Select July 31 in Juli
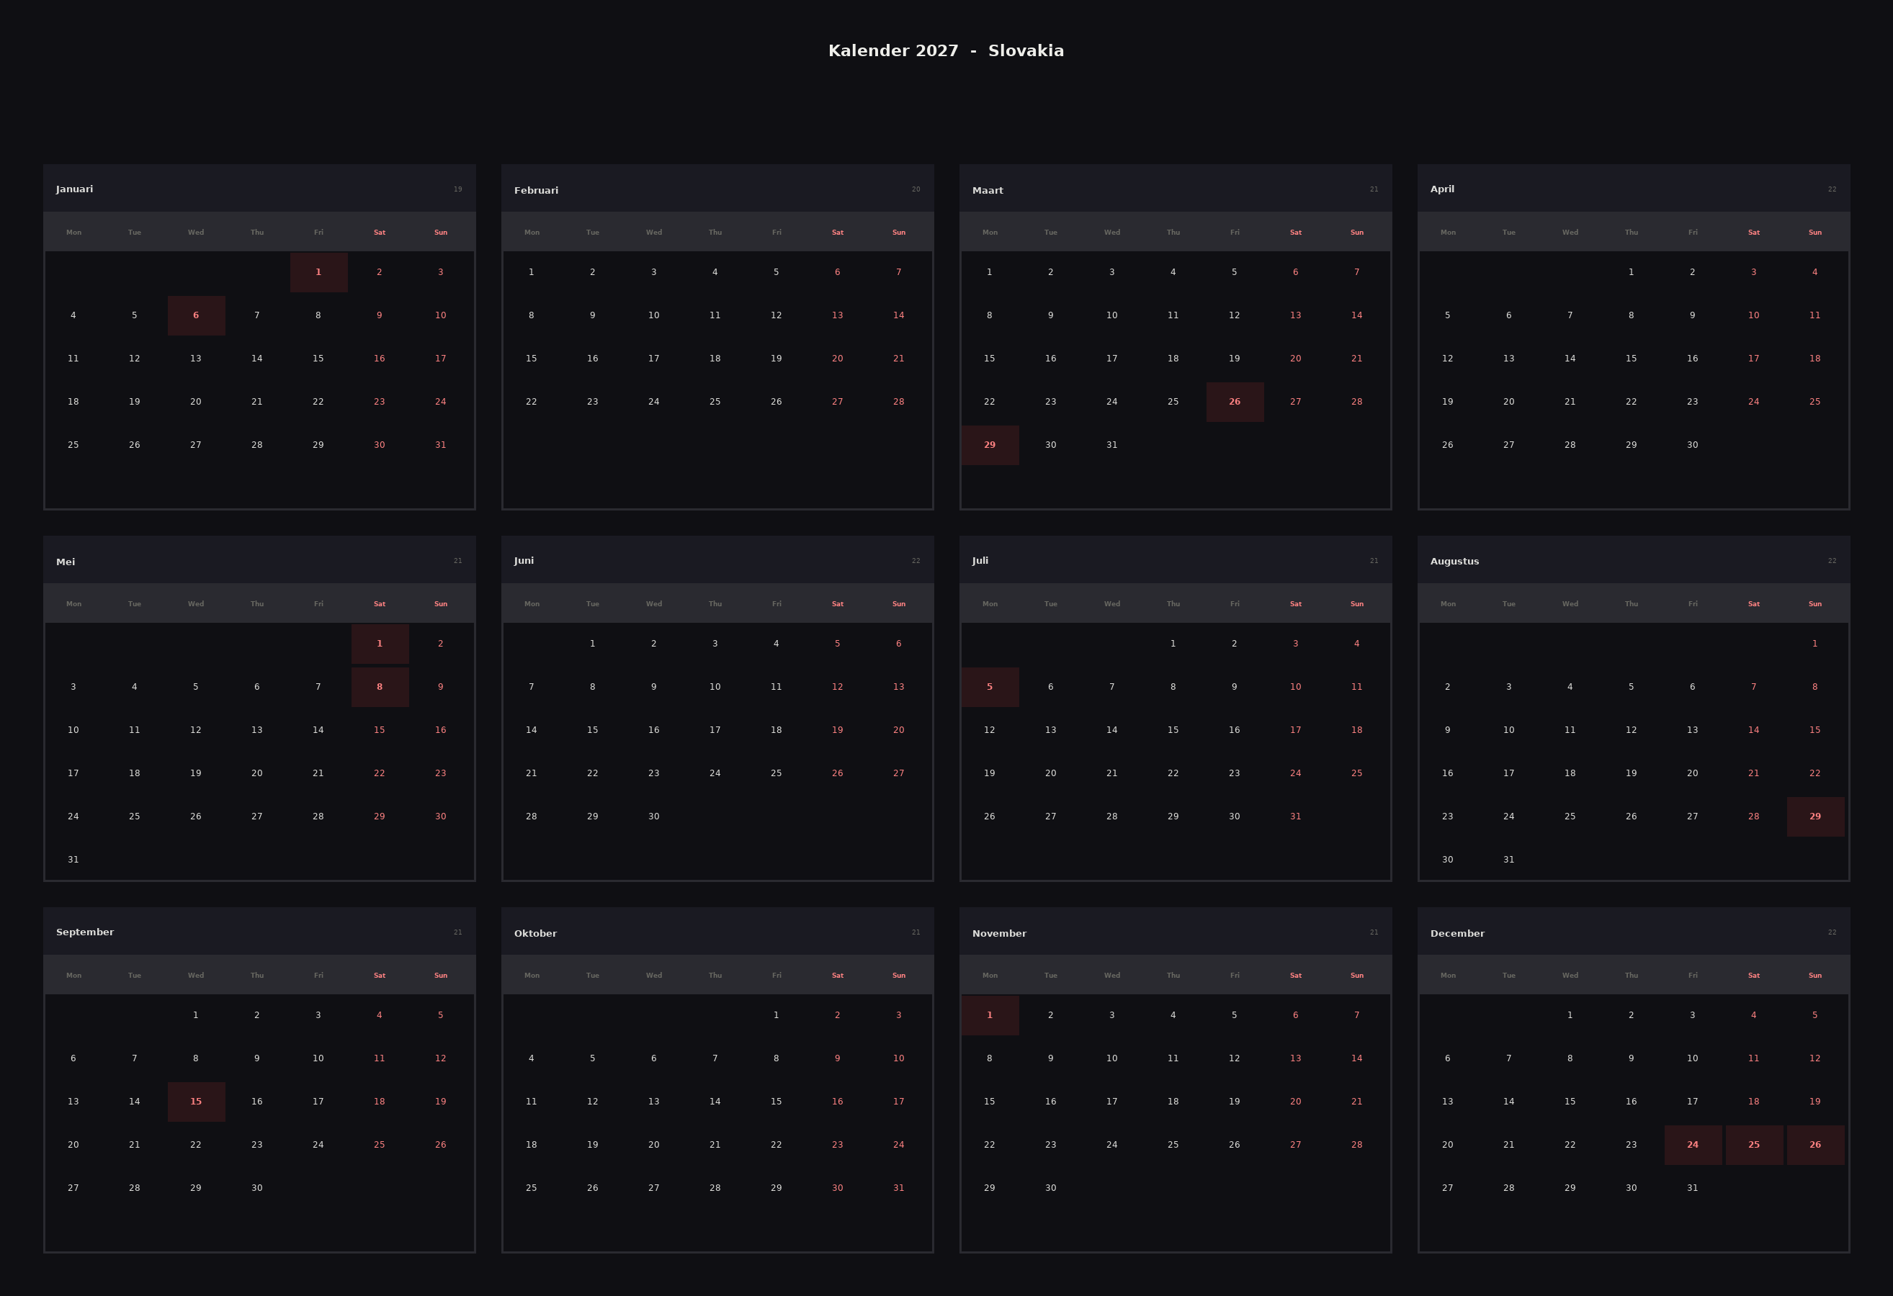Screen dimensions: 1893x1296 [x=1296, y=816]
